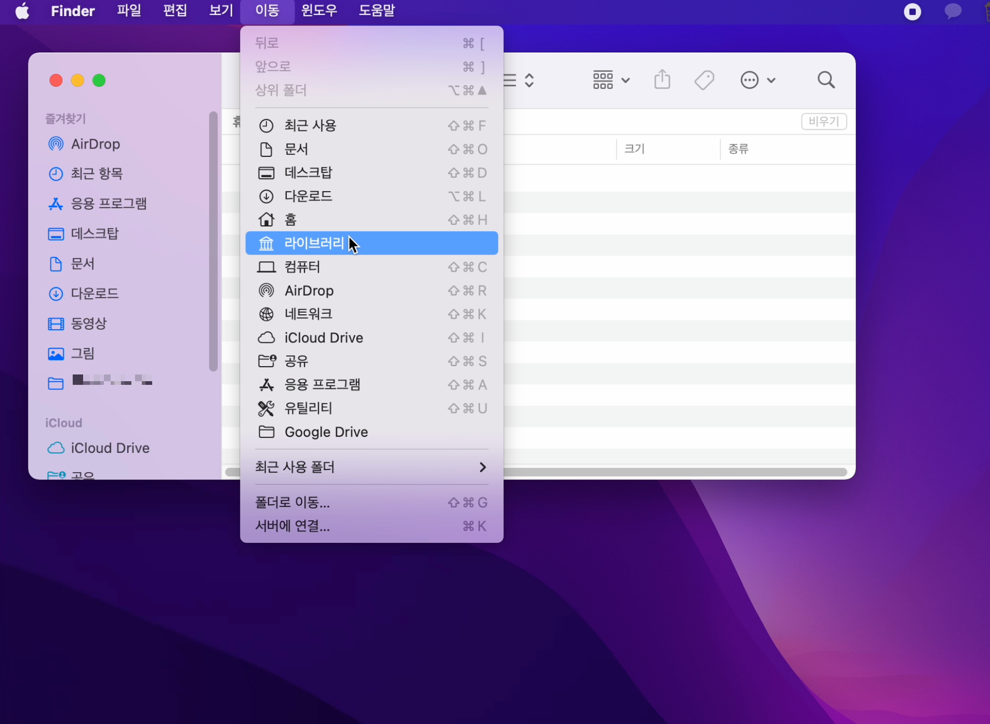Select 데스크탑 in the 이동 menu
Image resolution: width=990 pixels, height=724 pixels.
[371, 173]
